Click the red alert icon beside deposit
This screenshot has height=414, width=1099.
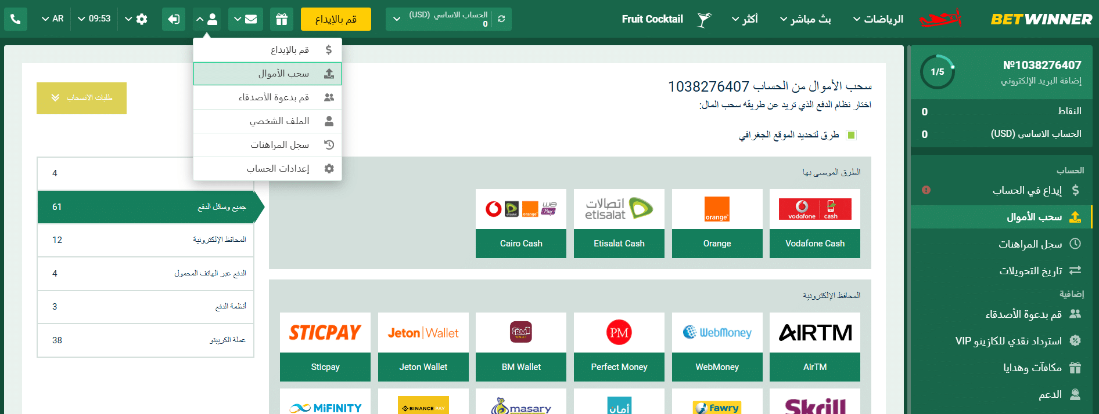pyautogui.click(x=926, y=190)
